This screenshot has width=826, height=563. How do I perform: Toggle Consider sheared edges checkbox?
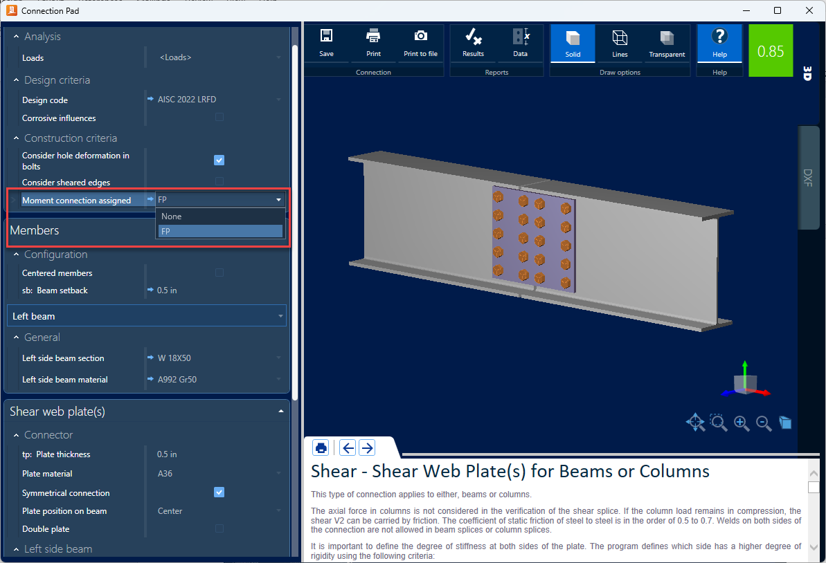click(x=219, y=181)
